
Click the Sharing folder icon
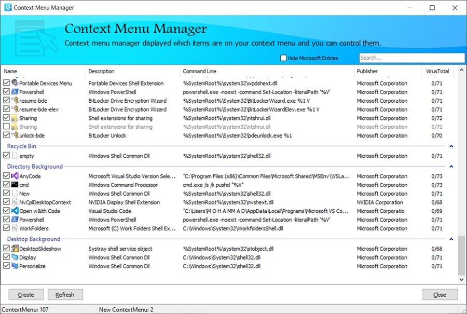[x=15, y=118]
